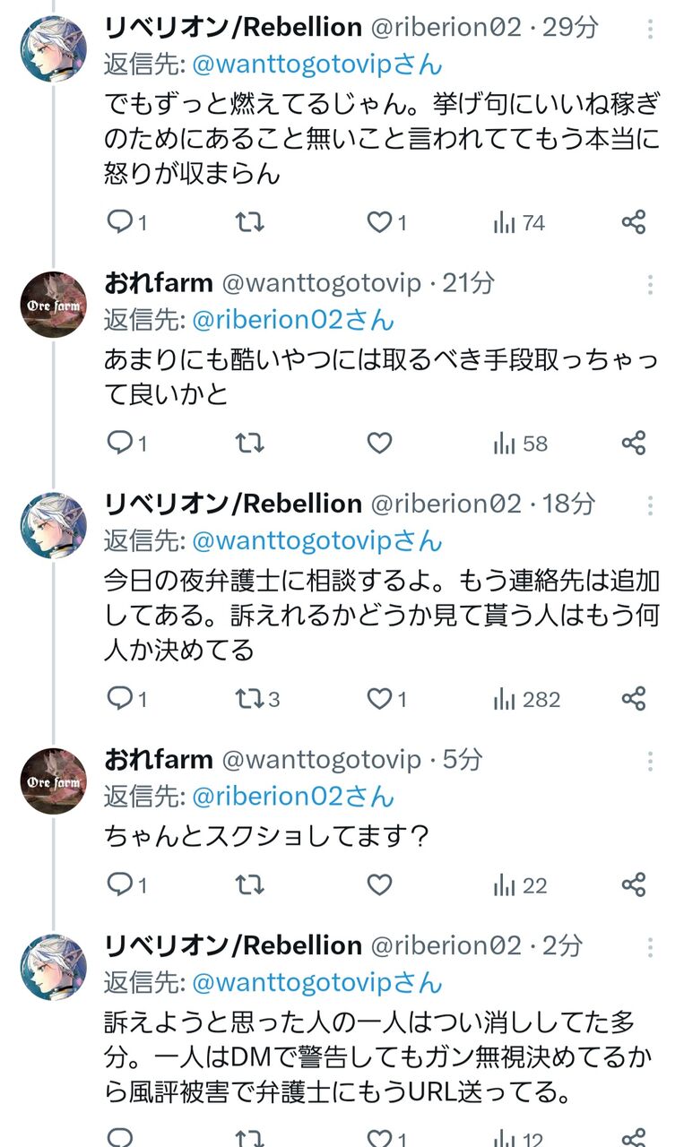Screen dimensions: 684x1147
Task: Reply to the 29分 tweet by リベリオン
Action: point(119,221)
